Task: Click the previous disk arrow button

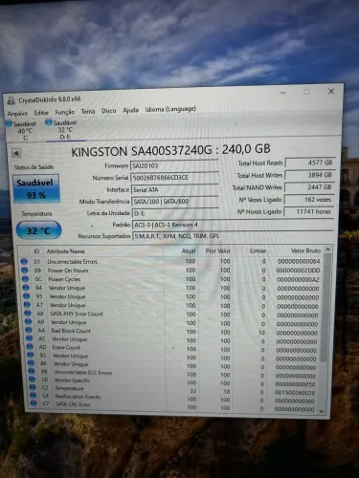Action: click(16, 153)
